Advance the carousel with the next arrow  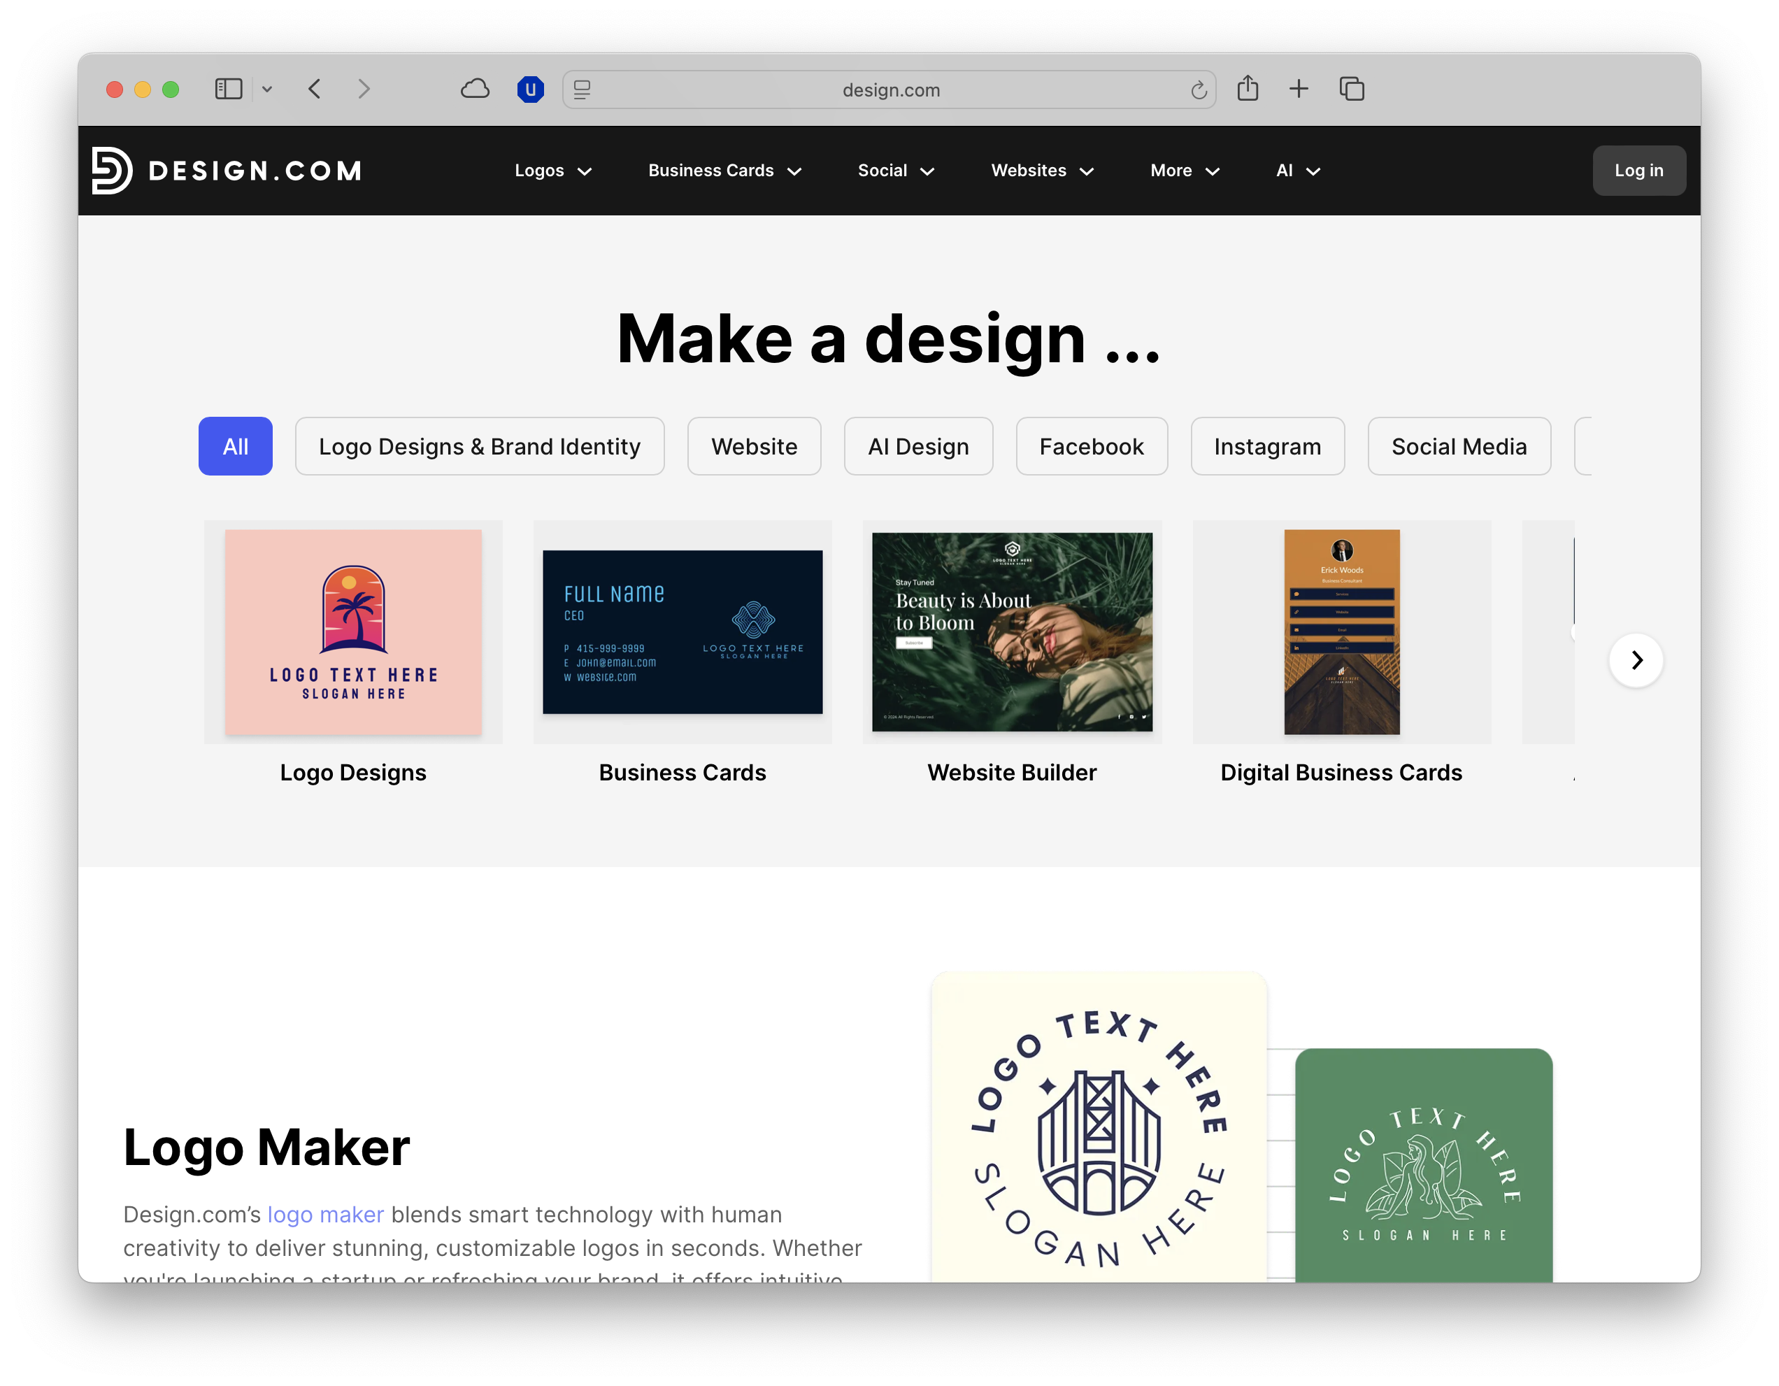(1636, 660)
